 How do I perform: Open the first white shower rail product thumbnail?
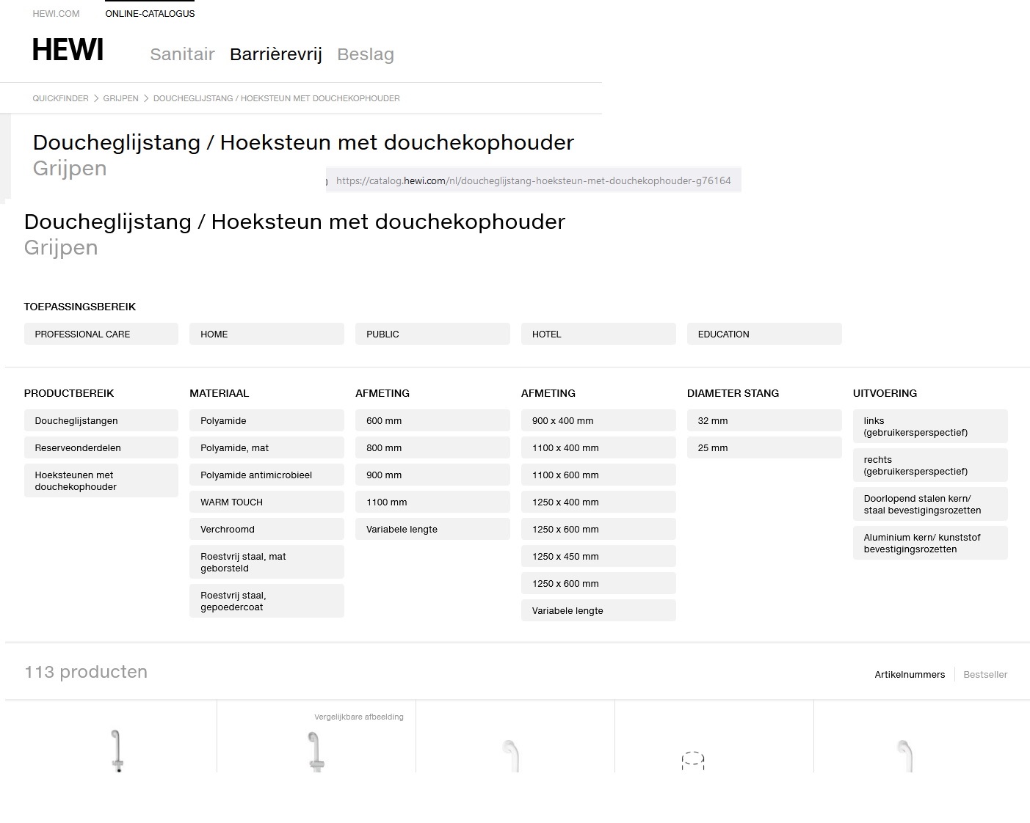(x=116, y=750)
